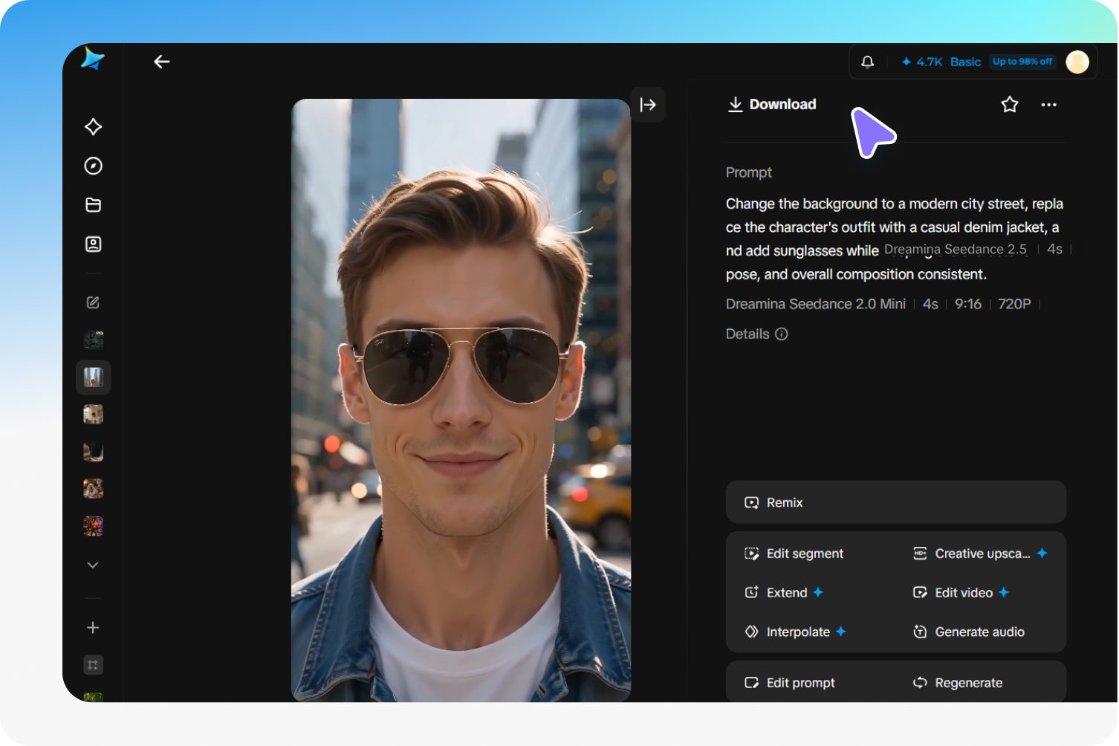The height and width of the screenshot is (746, 1119).
Task: Open the user avatar at top right
Action: pyautogui.click(x=1077, y=62)
